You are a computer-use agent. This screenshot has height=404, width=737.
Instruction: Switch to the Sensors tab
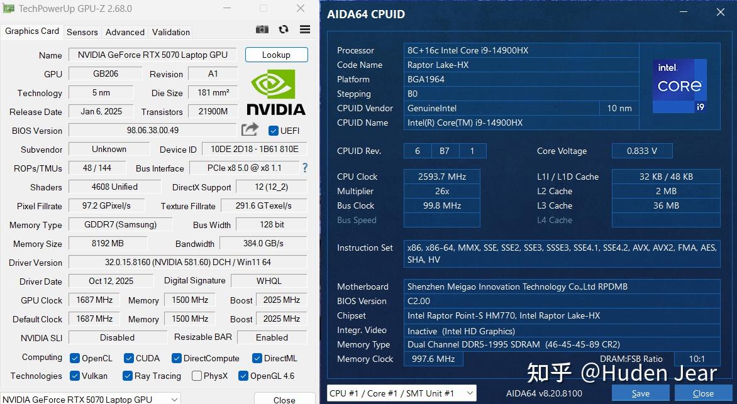coord(82,32)
